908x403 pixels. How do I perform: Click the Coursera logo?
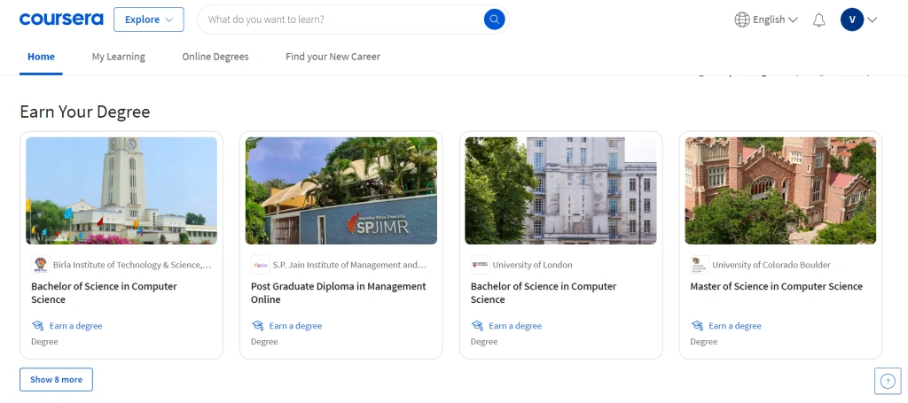[61, 19]
